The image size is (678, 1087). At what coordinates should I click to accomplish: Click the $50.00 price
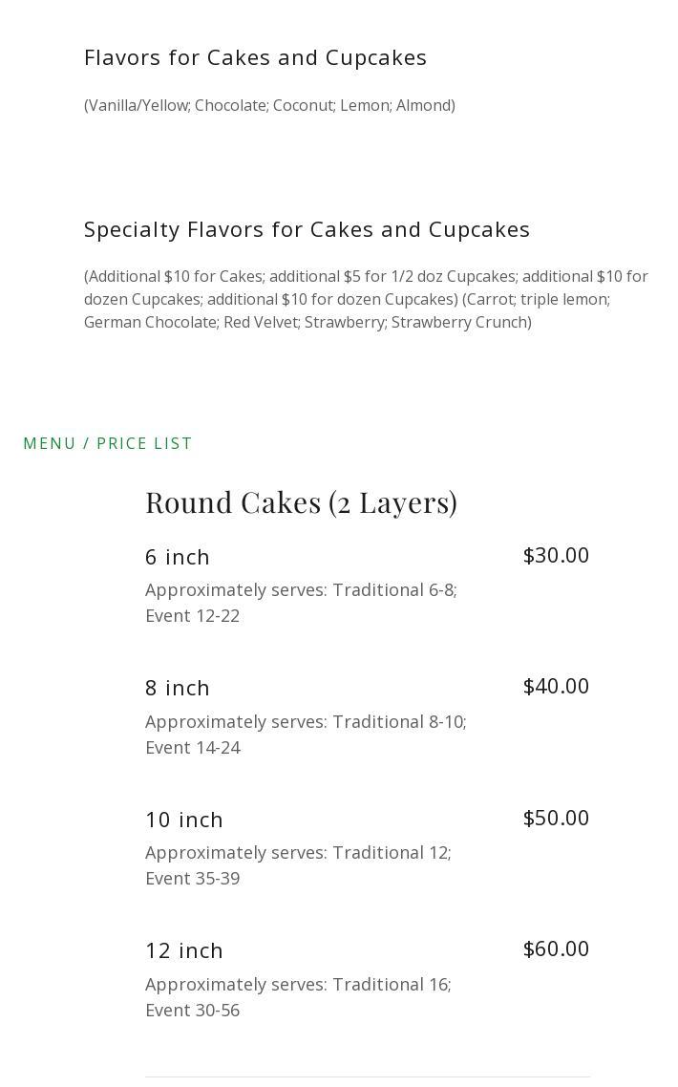[556, 818]
